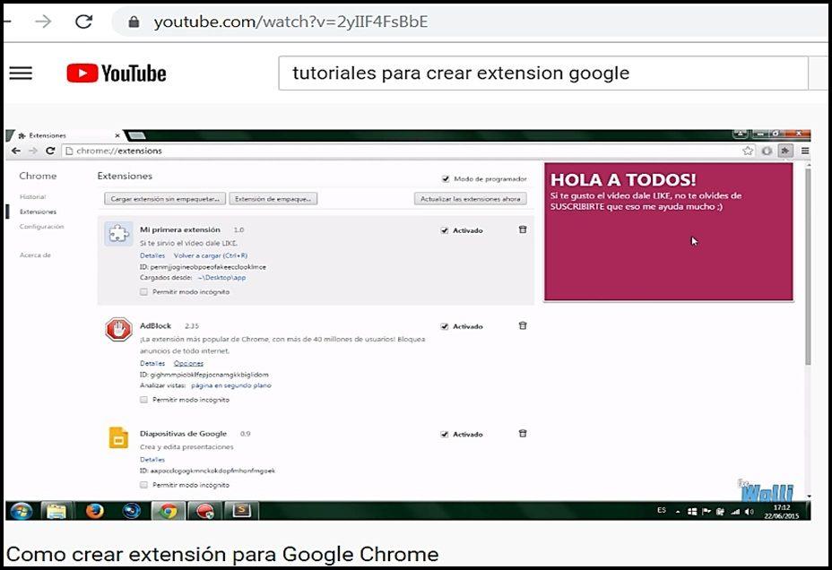Click the YouTube logo

[x=117, y=73]
